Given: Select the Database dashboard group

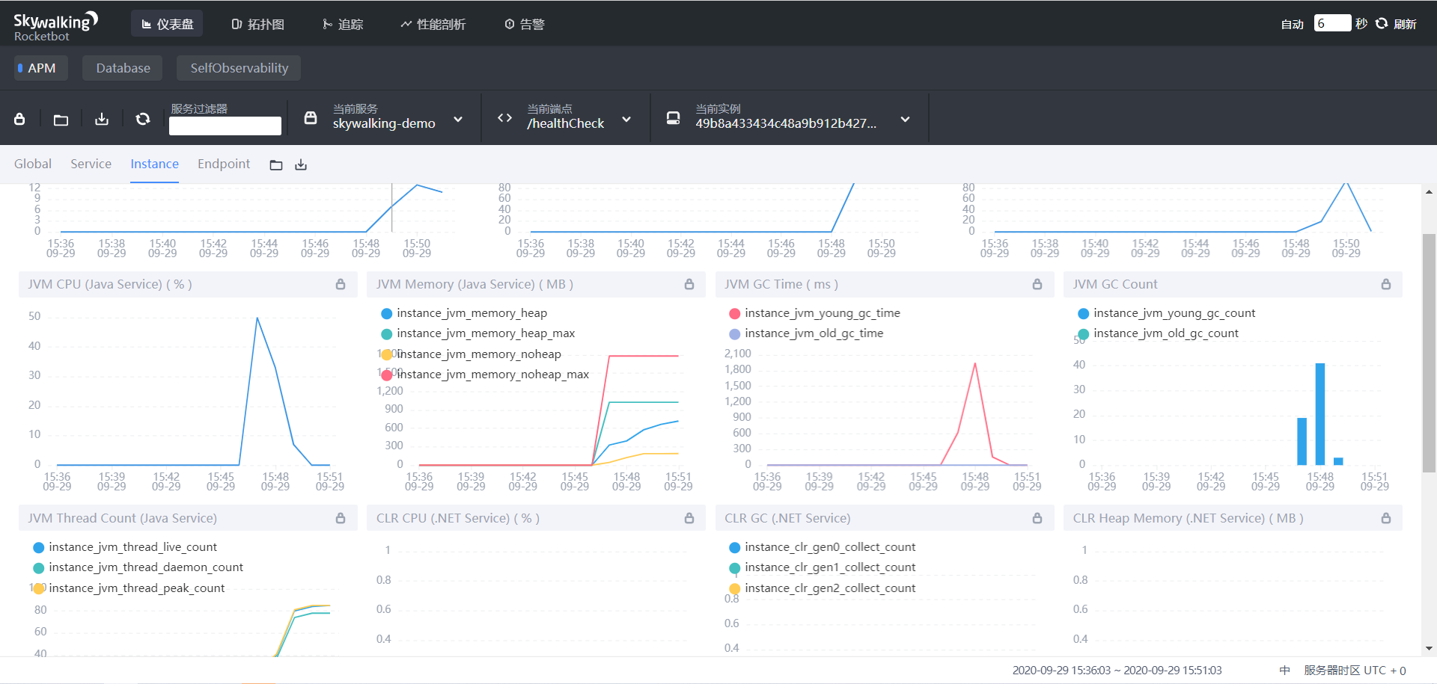Looking at the screenshot, I should click(123, 68).
